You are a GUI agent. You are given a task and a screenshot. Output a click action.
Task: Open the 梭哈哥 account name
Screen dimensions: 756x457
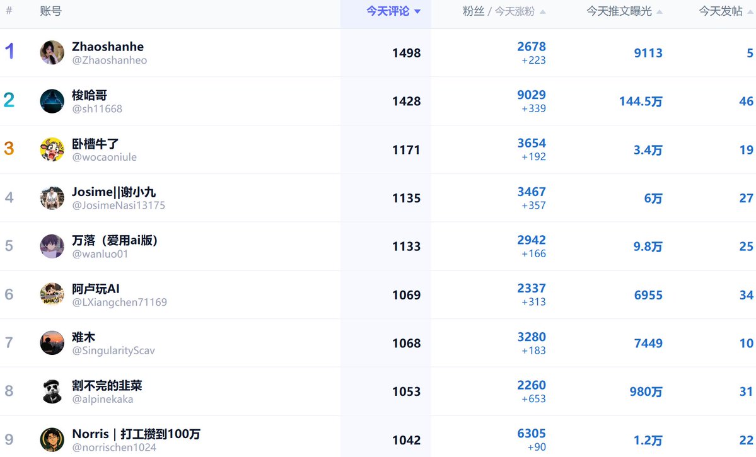coord(89,95)
